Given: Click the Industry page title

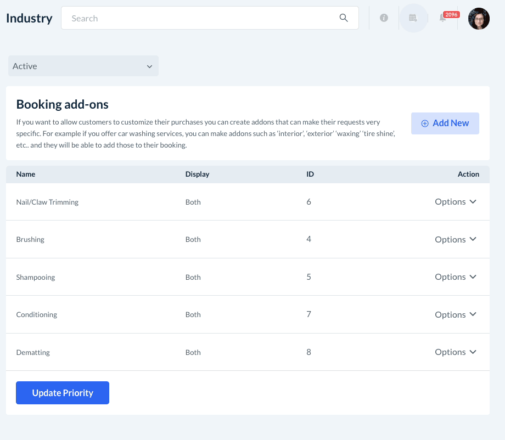Looking at the screenshot, I should point(29,18).
